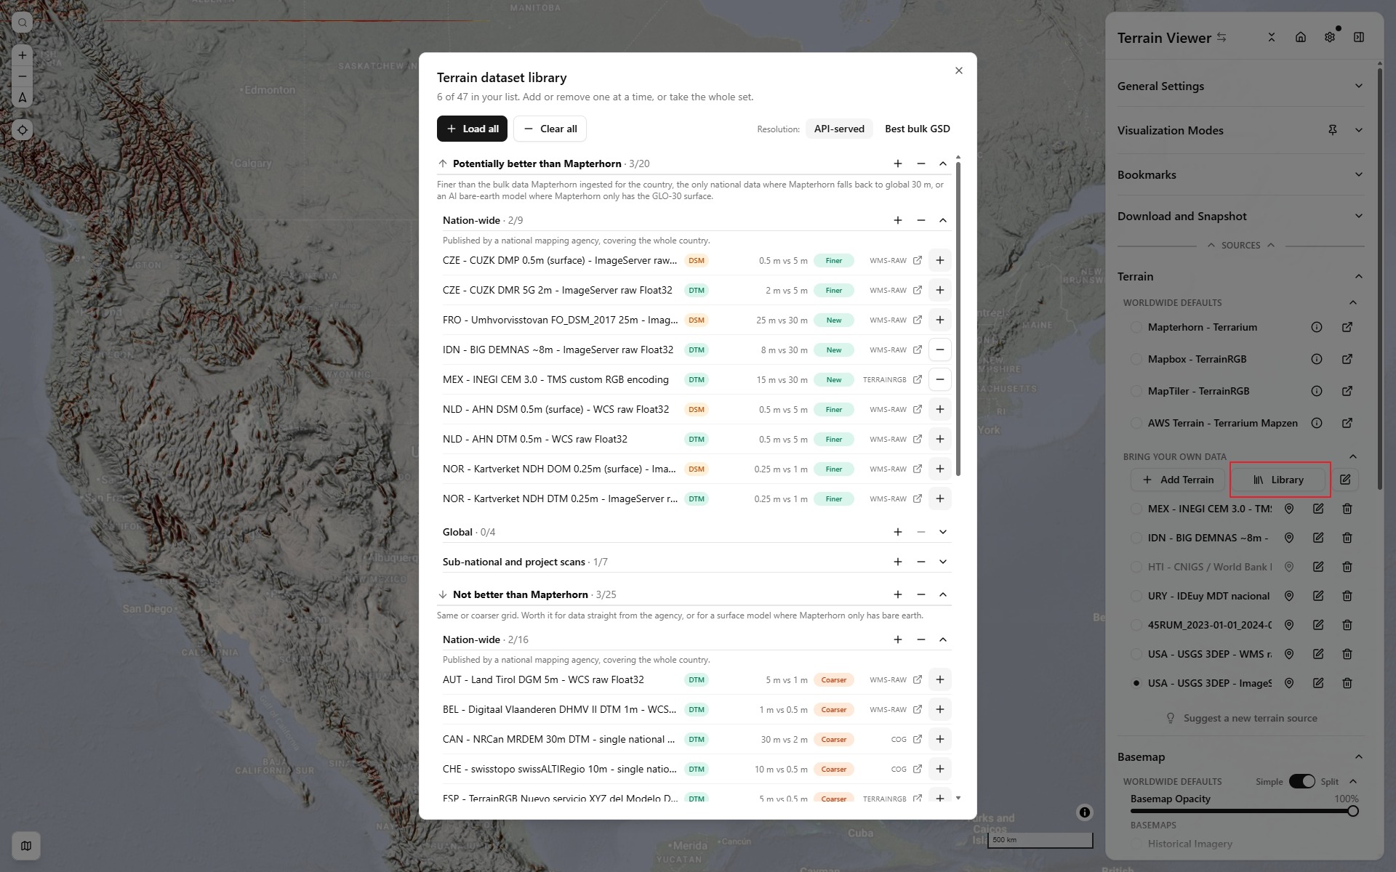Viewport: 1396px width, 872px height.
Task: Collapse Worldwide Defaults terrain group
Action: click(1353, 302)
